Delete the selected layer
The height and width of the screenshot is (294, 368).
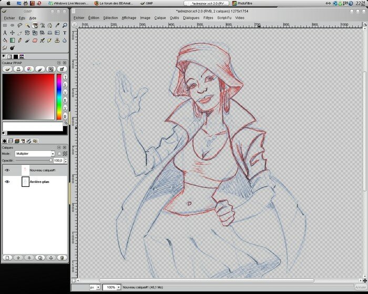tap(62, 258)
